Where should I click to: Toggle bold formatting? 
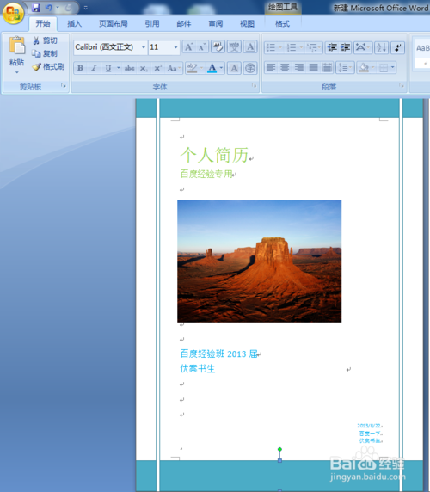point(80,68)
